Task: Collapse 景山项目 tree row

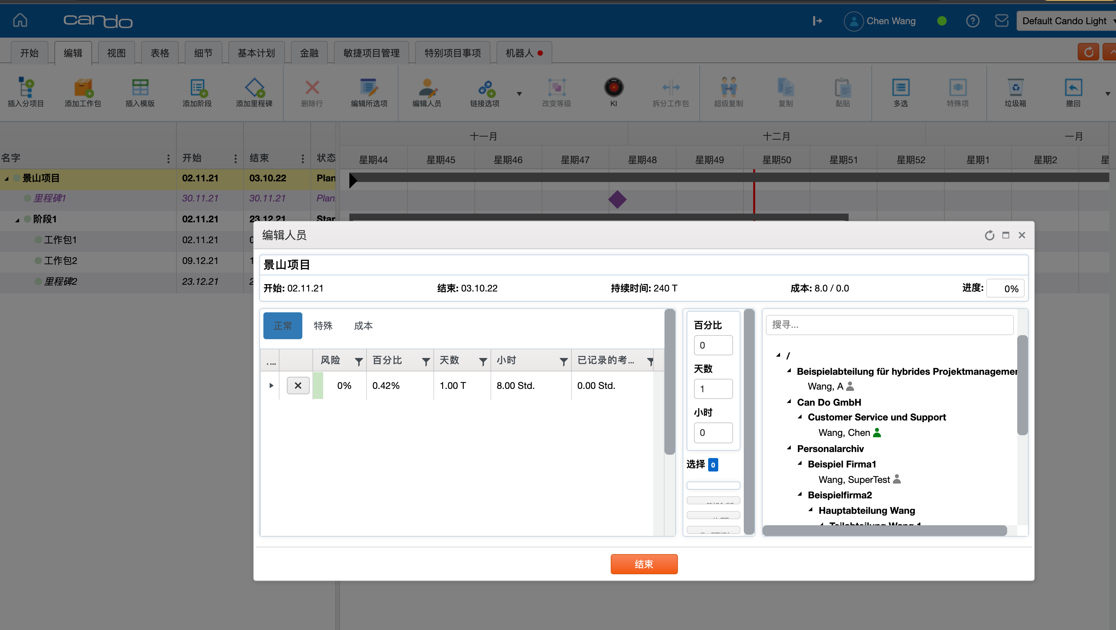Action: pos(6,178)
